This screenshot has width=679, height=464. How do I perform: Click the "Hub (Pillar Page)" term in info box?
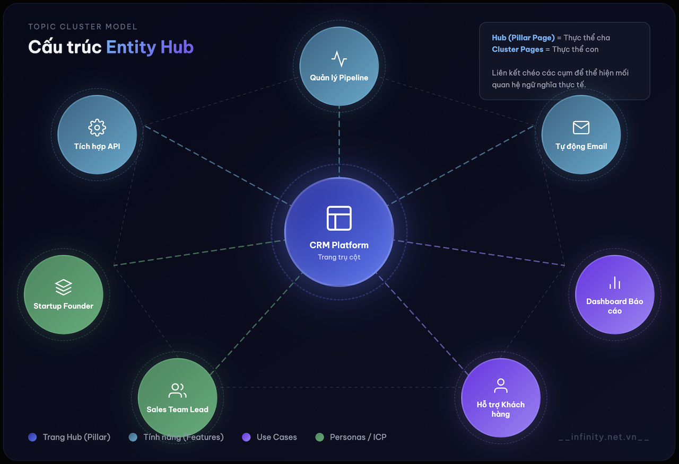[523, 38]
